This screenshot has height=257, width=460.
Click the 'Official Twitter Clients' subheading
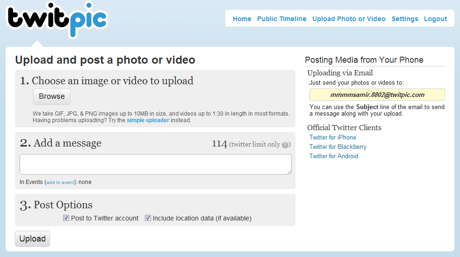point(344,128)
